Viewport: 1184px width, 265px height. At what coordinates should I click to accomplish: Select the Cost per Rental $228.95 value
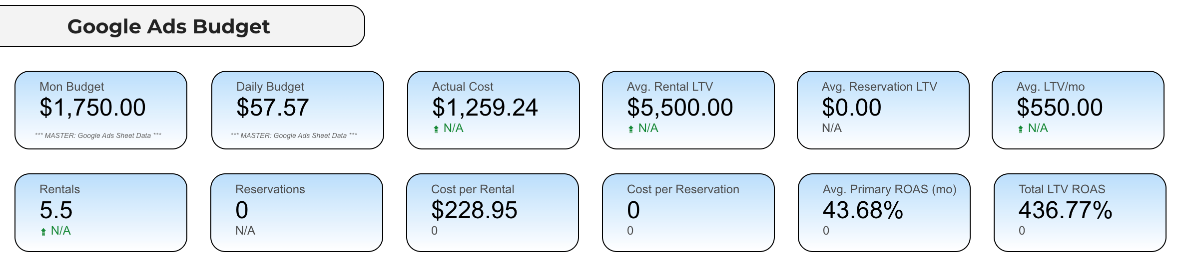click(x=474, y=210)
